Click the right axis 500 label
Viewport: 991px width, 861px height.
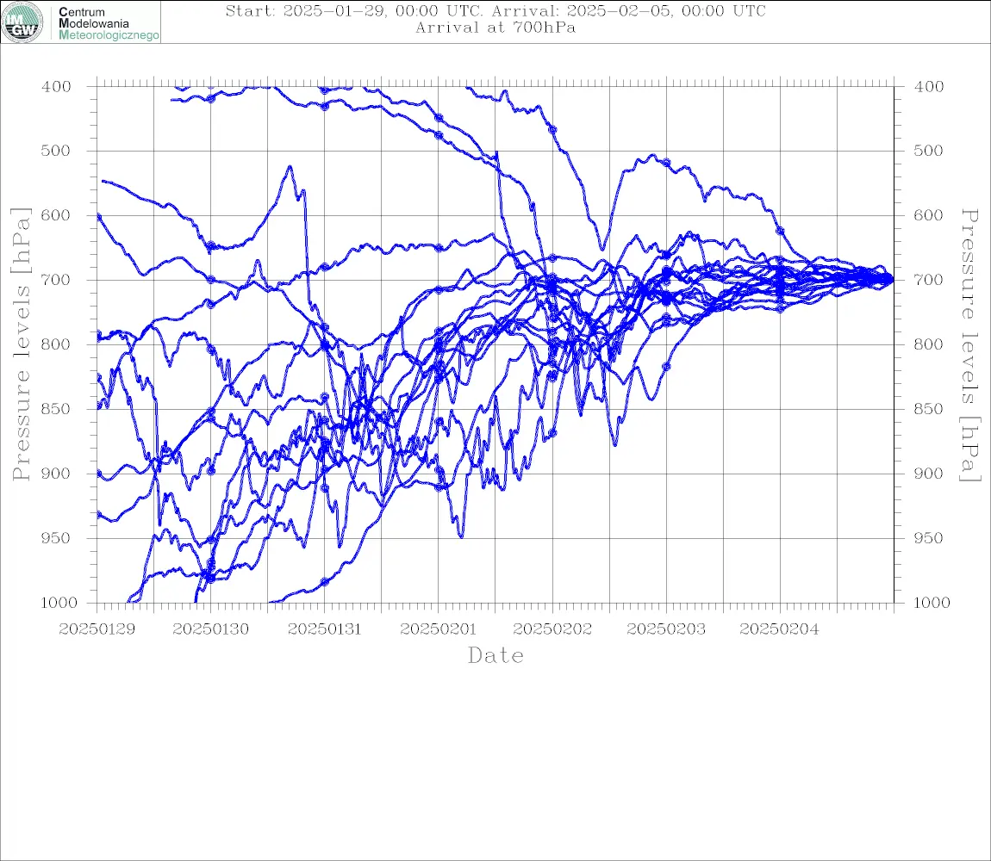tap(929, 151)
